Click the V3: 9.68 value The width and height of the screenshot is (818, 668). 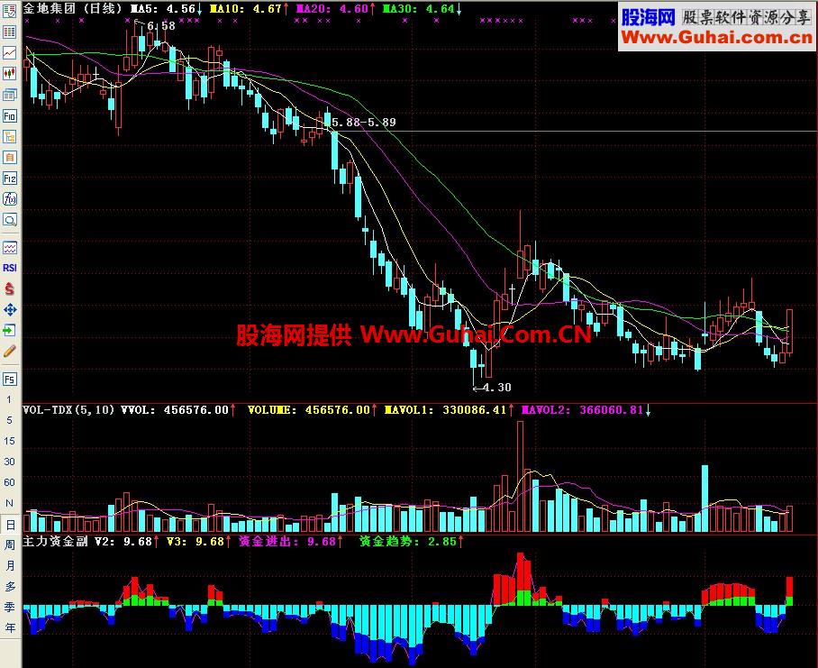[199, 542]
